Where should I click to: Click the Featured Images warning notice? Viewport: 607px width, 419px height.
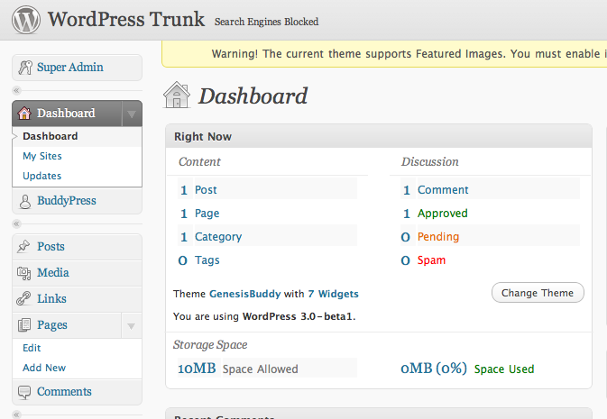[x=384, y=54]
